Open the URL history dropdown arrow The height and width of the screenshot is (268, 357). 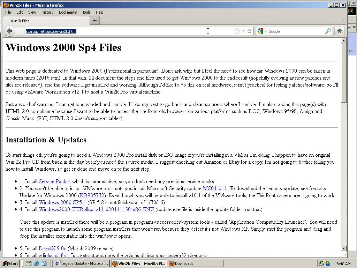[243, 31]
